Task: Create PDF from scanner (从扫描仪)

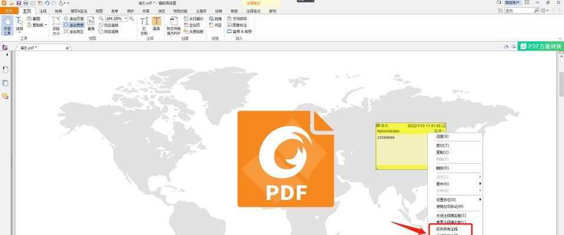Action: (194, 18)
